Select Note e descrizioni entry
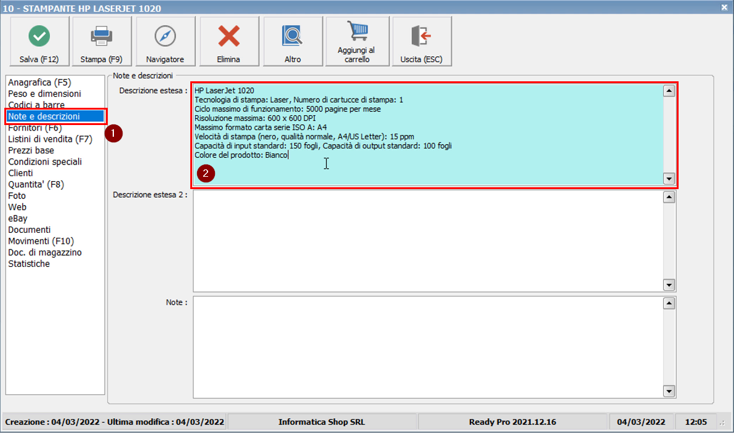734x433 pixels. coord(55,116)
